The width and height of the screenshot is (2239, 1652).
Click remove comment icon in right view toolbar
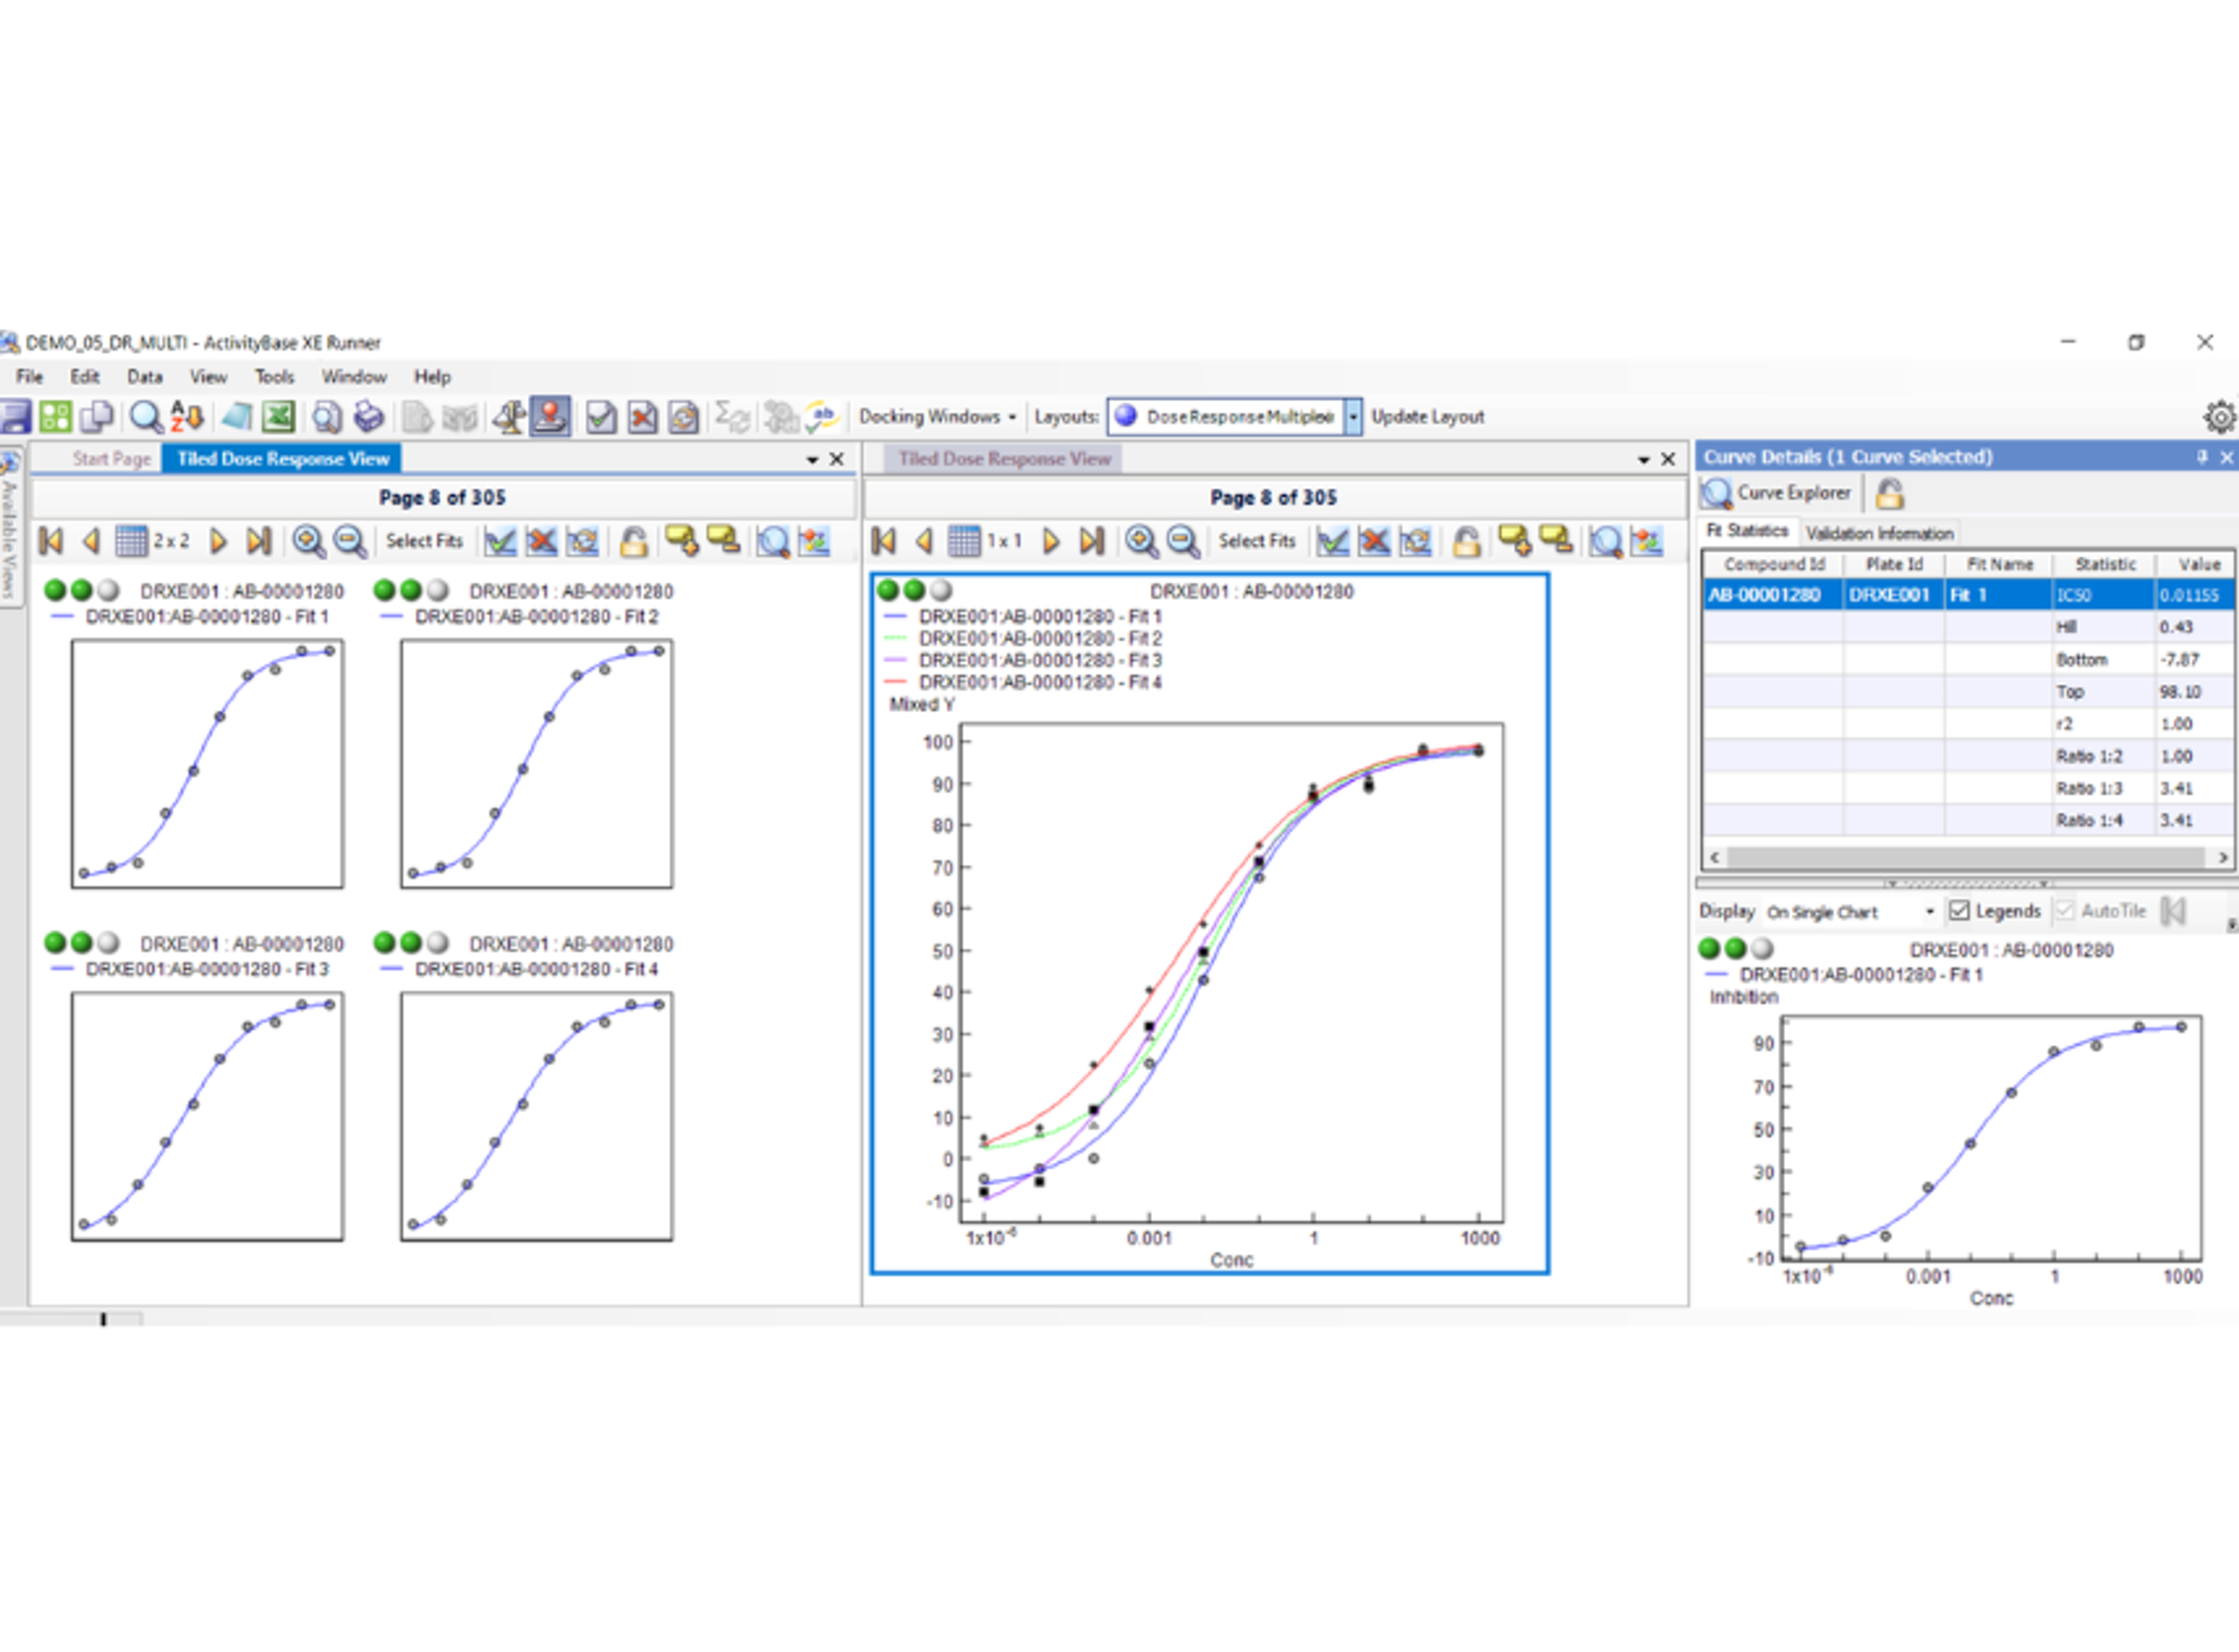[x=1556, y=540]
